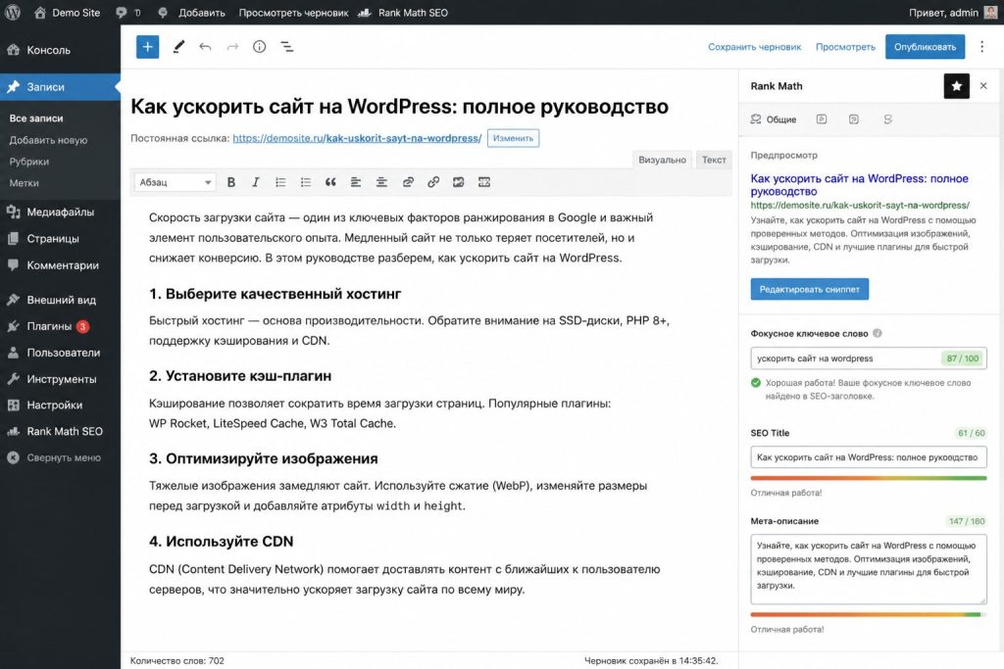The image size is (1004, 669).
Task: Open Настройки in the sidebar
Action: [x=60, y=405]
